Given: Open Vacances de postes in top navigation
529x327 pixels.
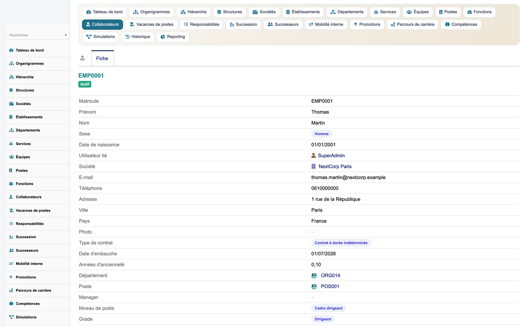Looking at the screenshot, I should [152, 25].
